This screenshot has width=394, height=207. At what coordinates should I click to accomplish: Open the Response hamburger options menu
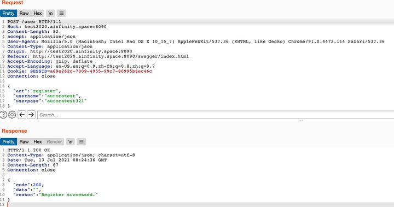click(81, 141)
